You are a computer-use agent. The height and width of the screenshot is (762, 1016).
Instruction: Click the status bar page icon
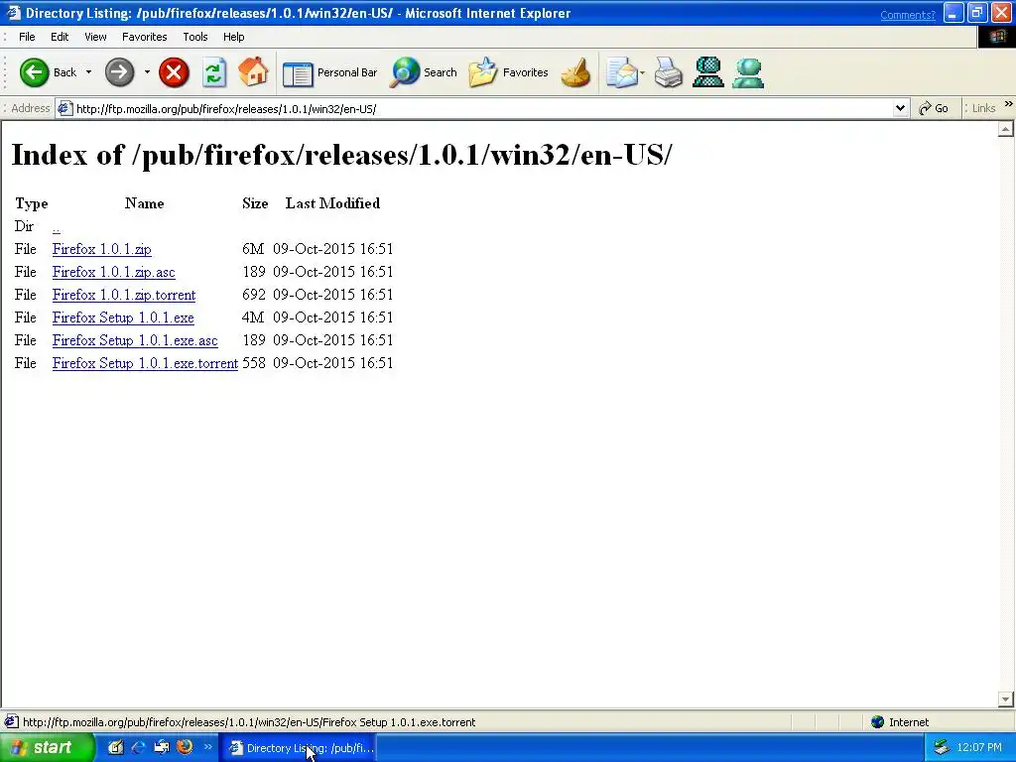11,721
